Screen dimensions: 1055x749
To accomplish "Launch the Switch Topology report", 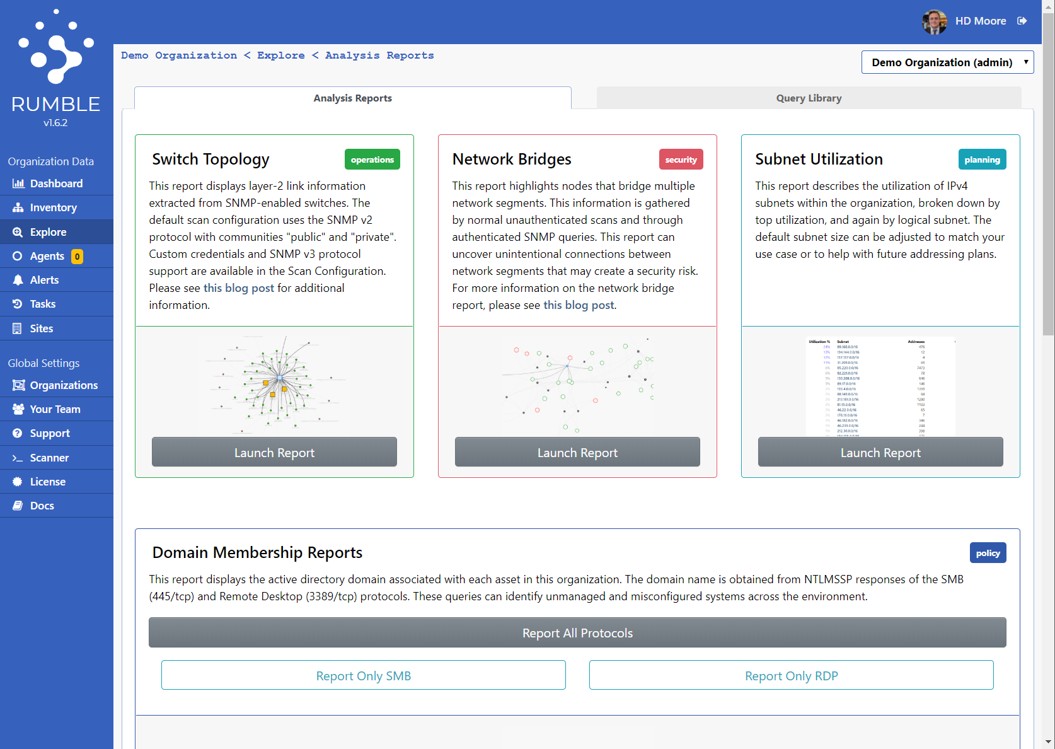I will coord(274,451).
